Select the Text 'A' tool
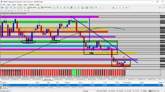This screenshot has width=165, height=92. coord(120,8)
